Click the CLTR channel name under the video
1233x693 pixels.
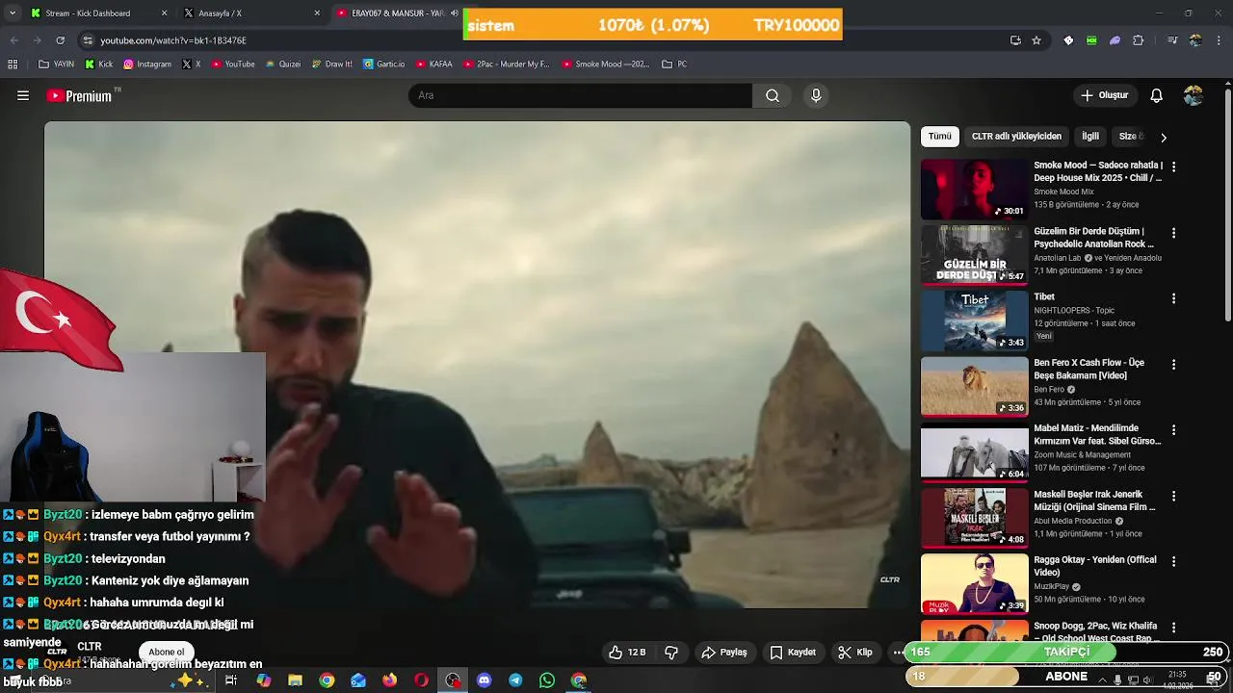[90, 647]
